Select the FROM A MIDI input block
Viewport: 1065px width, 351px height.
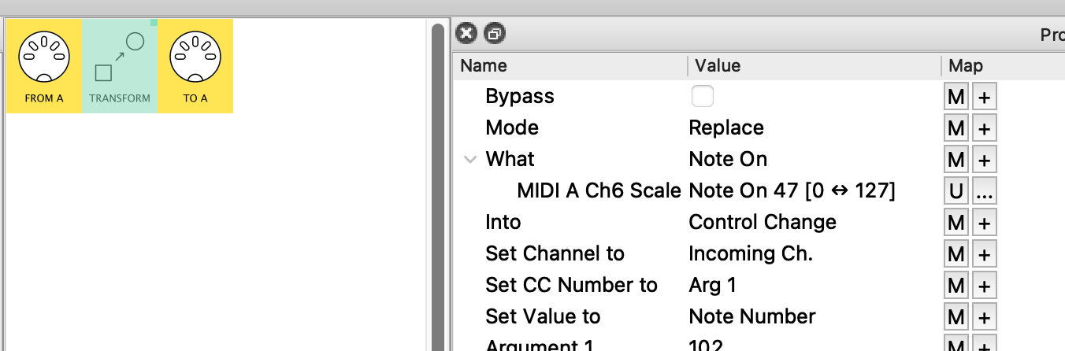point(44,66)
